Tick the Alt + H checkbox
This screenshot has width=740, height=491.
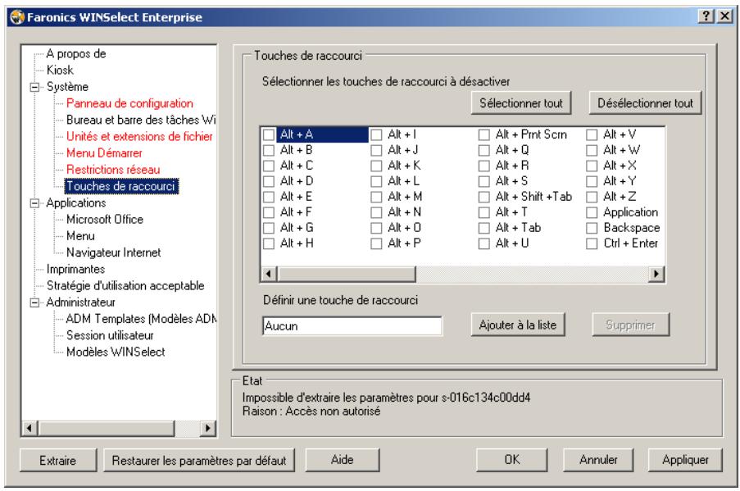coord(269,243)
